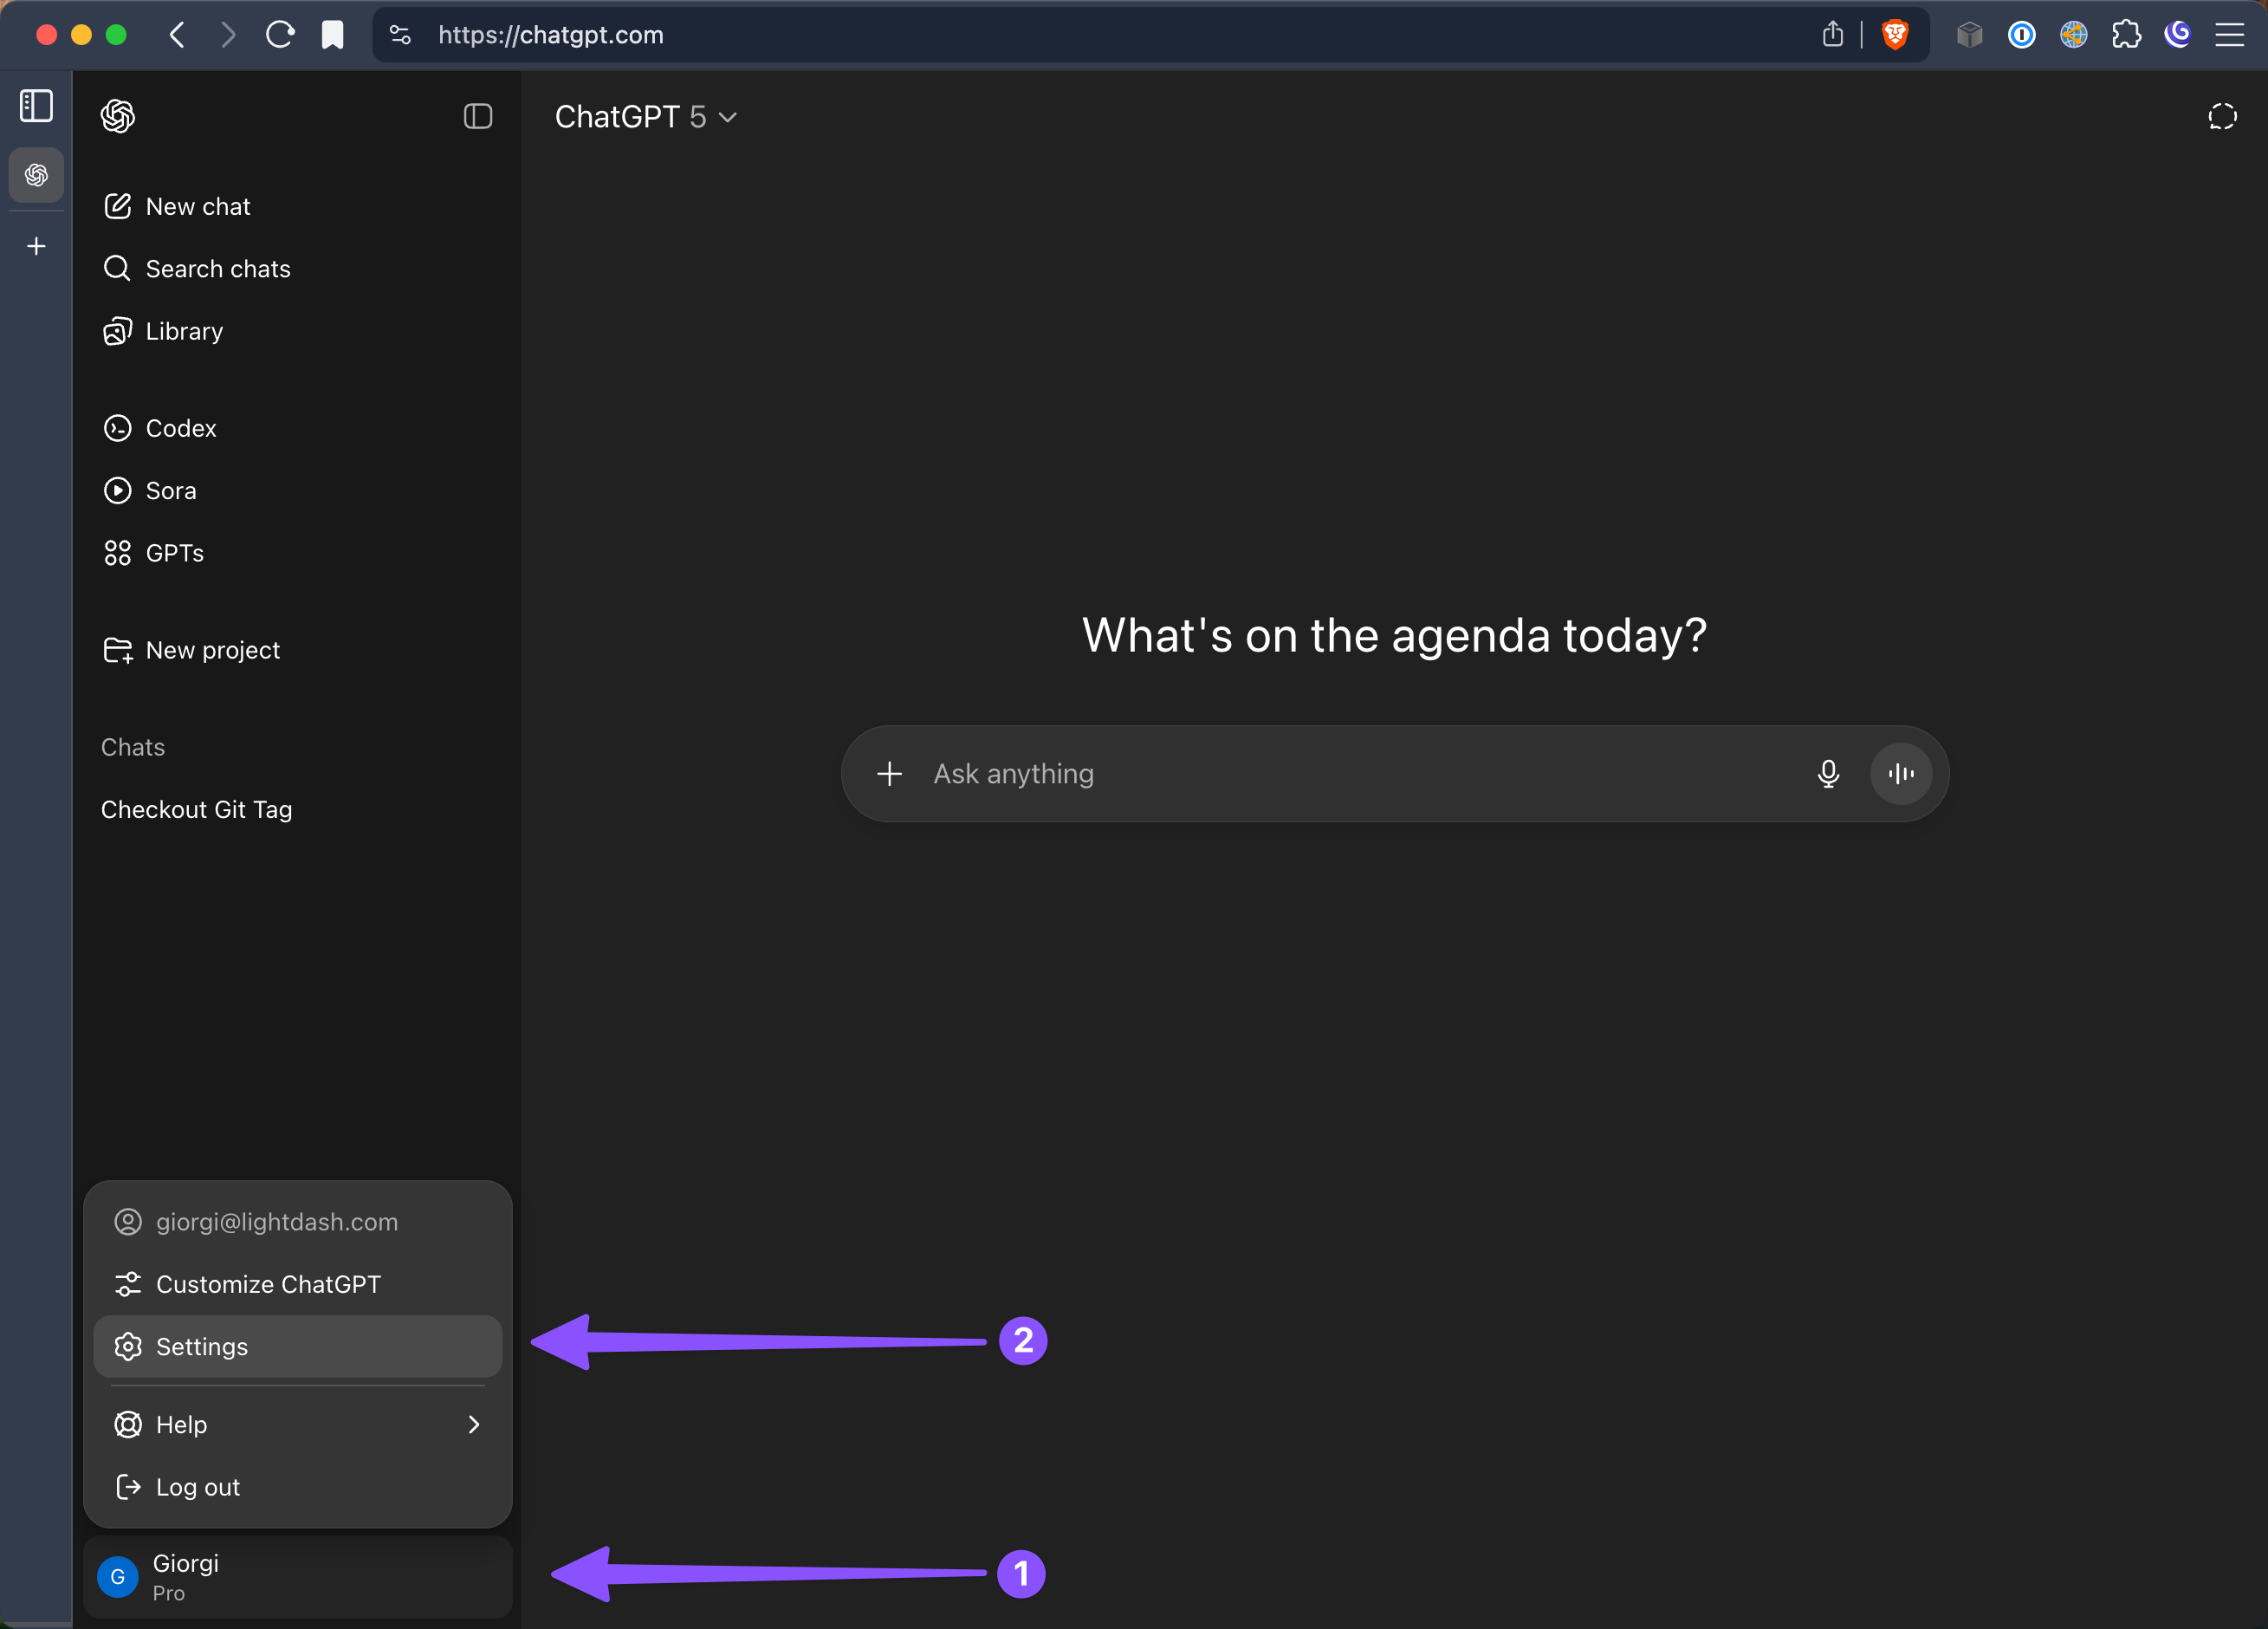The image size is (2268, 1629).
Task: Open the Brave Shields lion icon
Action: (1895, 35)
